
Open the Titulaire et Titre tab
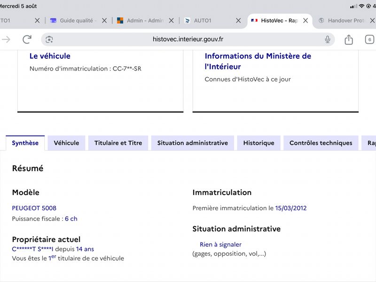click(x=118, y=143)
